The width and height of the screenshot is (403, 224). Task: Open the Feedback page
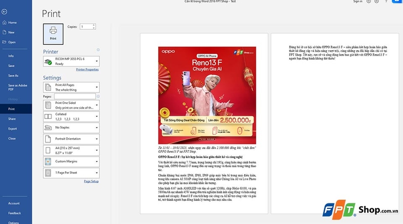click(x=15, y=213)
